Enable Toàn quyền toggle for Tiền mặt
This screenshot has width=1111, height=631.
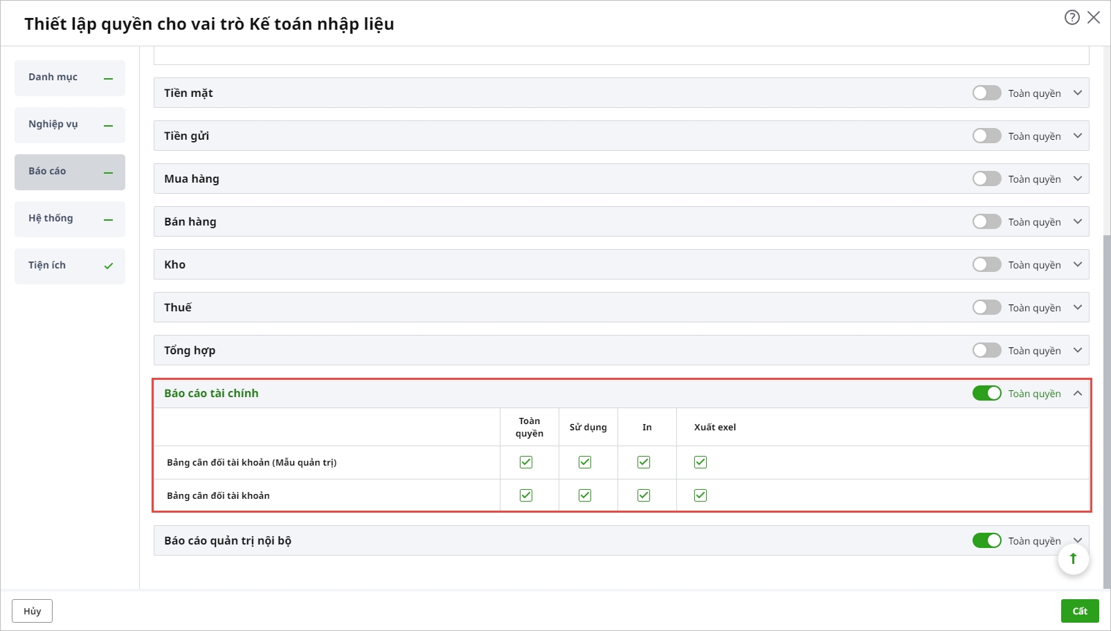click(986, 93)
